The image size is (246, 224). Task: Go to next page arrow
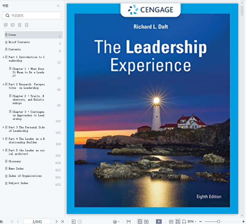[56, 221]
